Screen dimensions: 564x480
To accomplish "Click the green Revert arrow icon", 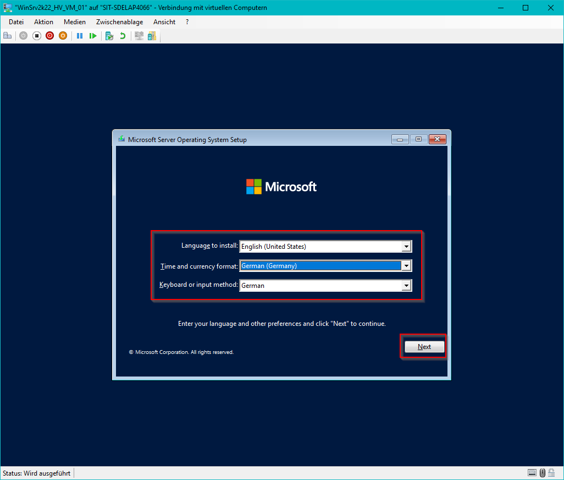I will coord(123,36).
